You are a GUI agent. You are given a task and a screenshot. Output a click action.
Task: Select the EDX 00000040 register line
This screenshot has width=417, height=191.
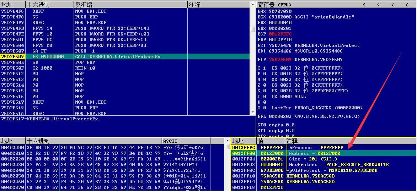pyautogui.click(x=275, y=23)
